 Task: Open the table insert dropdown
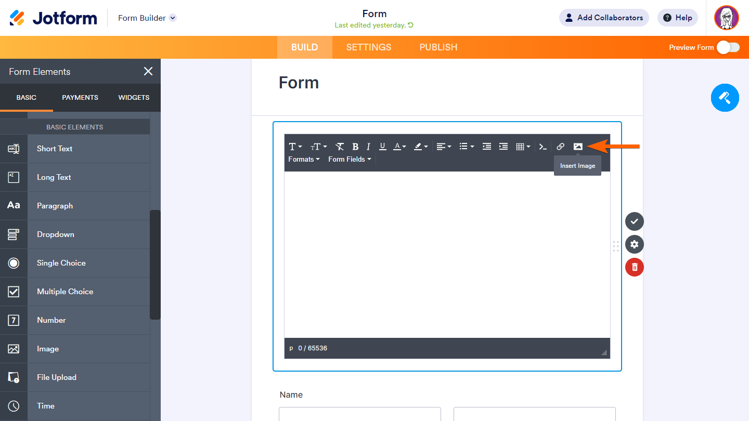[523, 147]
